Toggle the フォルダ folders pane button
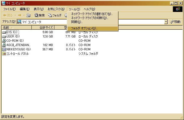This screenshot has width=184, height=120. coord(55,15)
